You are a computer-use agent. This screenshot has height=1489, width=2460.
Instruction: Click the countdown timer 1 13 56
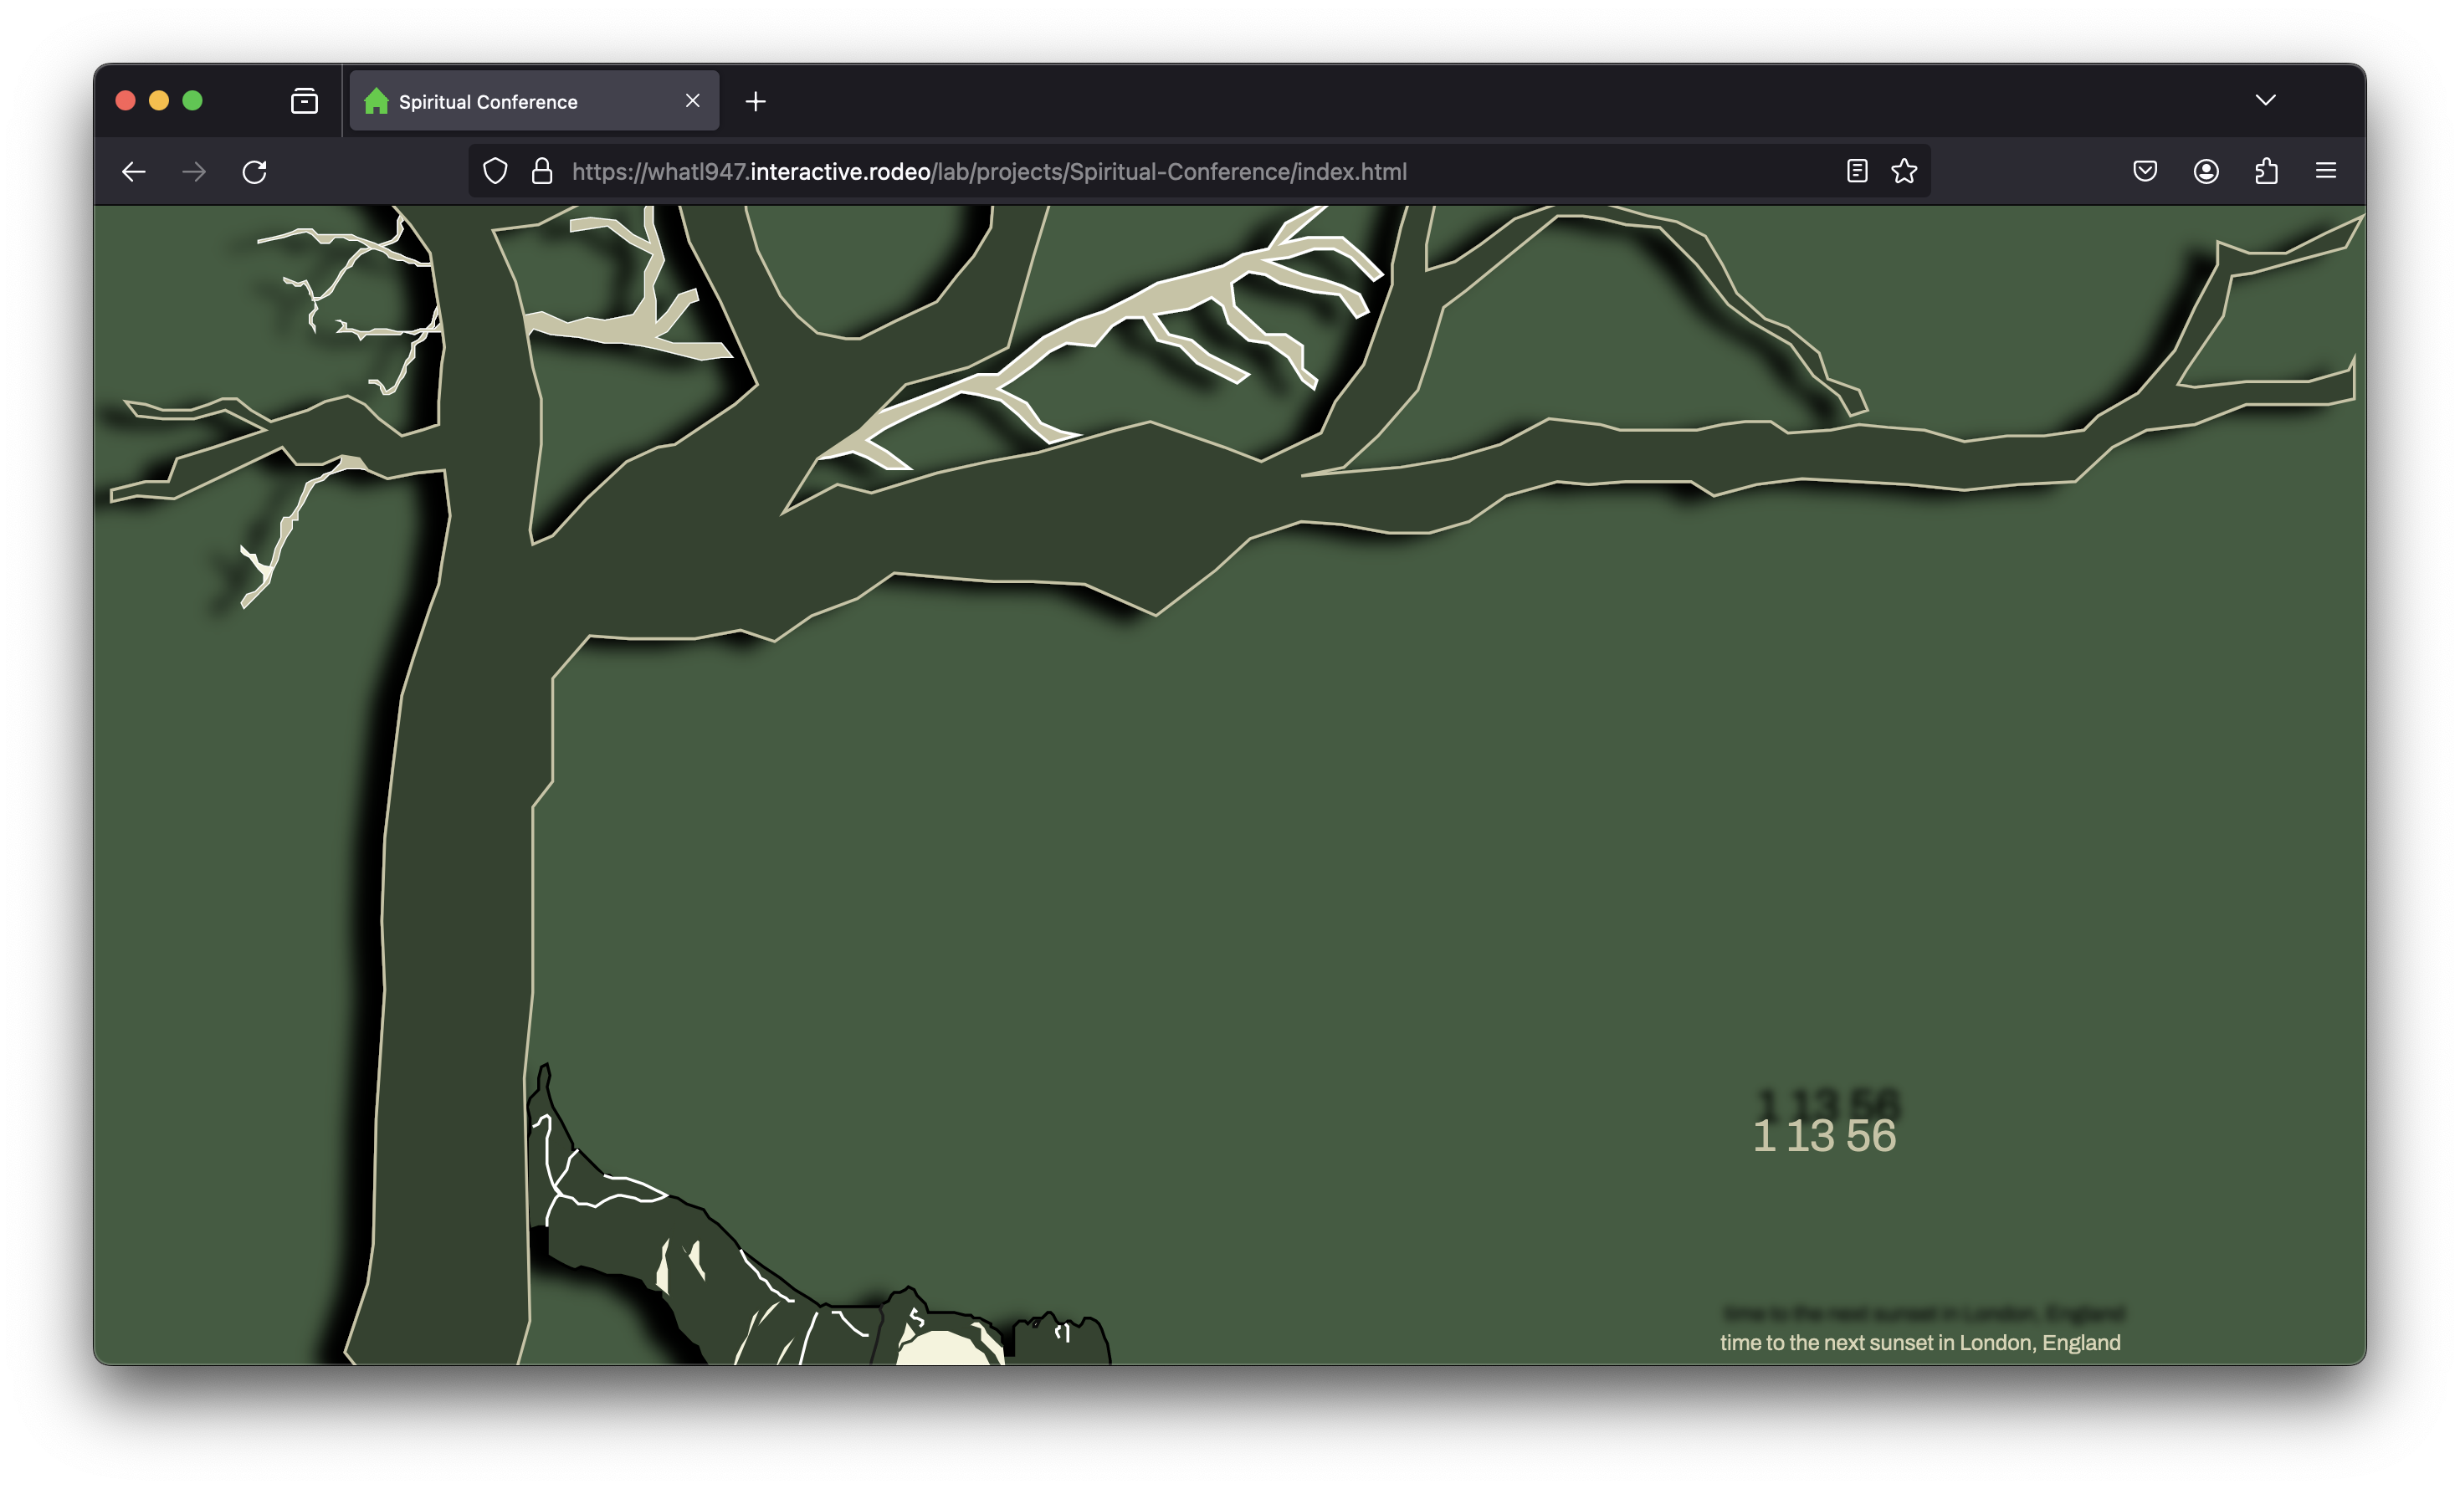[x=1824, y=1136]
